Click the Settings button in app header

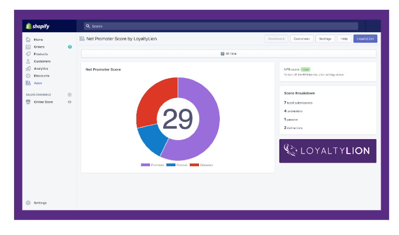tap(325, 39)
